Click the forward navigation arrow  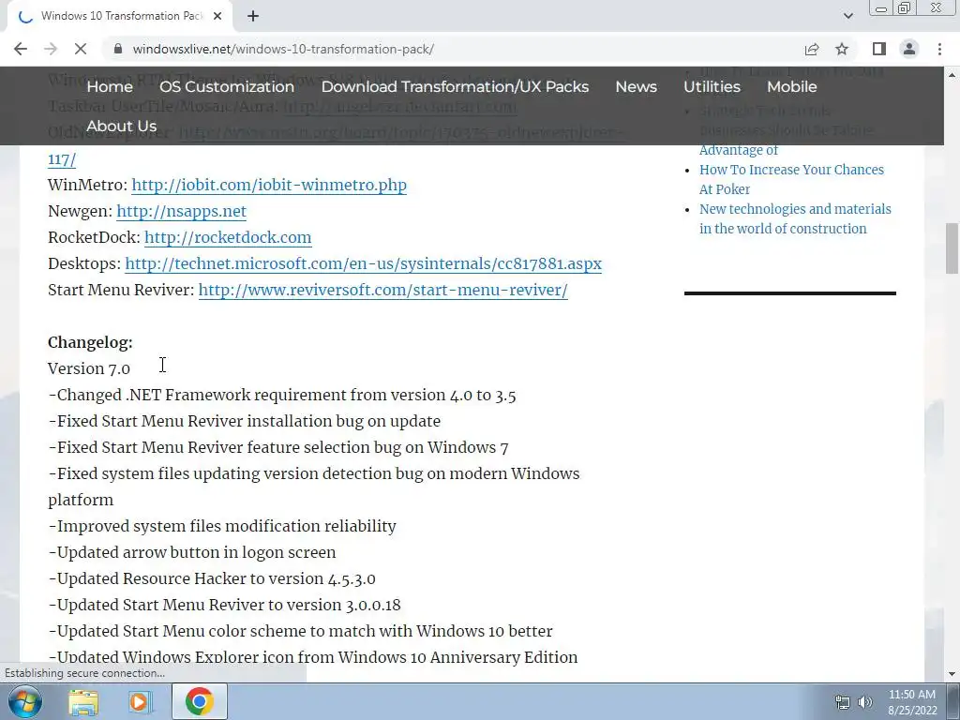51,49
